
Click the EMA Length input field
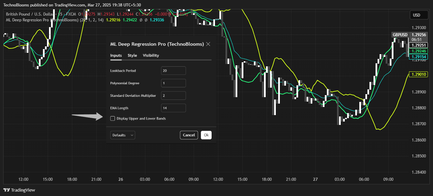pyautogui.click(x=173, y=108)
